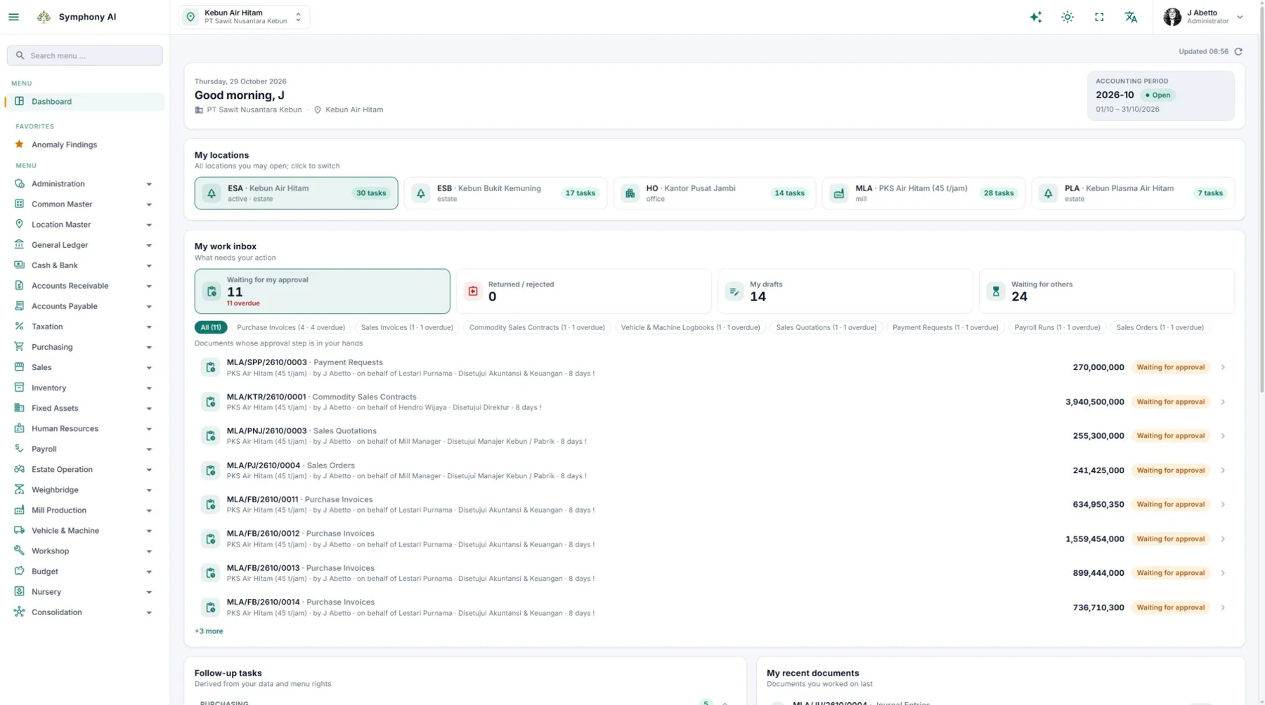Toggle light theme sun icon

point(1068,17)
